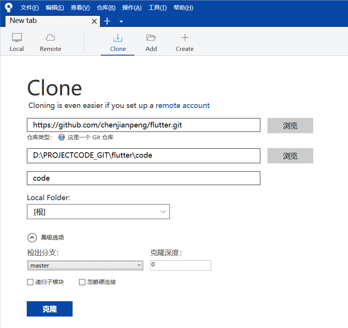The image size is (348, 328).
Task: Open the remote account link
Action: point(183,105)
